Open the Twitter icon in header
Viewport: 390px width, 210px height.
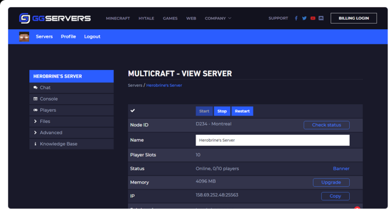pyautogui.click(x=304, y=18)
